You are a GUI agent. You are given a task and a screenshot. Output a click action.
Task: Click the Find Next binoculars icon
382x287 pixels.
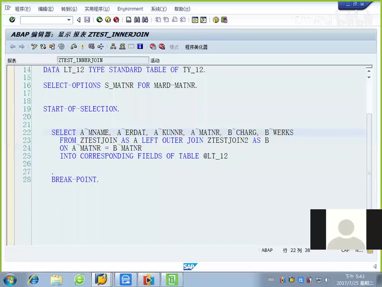tap(145, 20)
